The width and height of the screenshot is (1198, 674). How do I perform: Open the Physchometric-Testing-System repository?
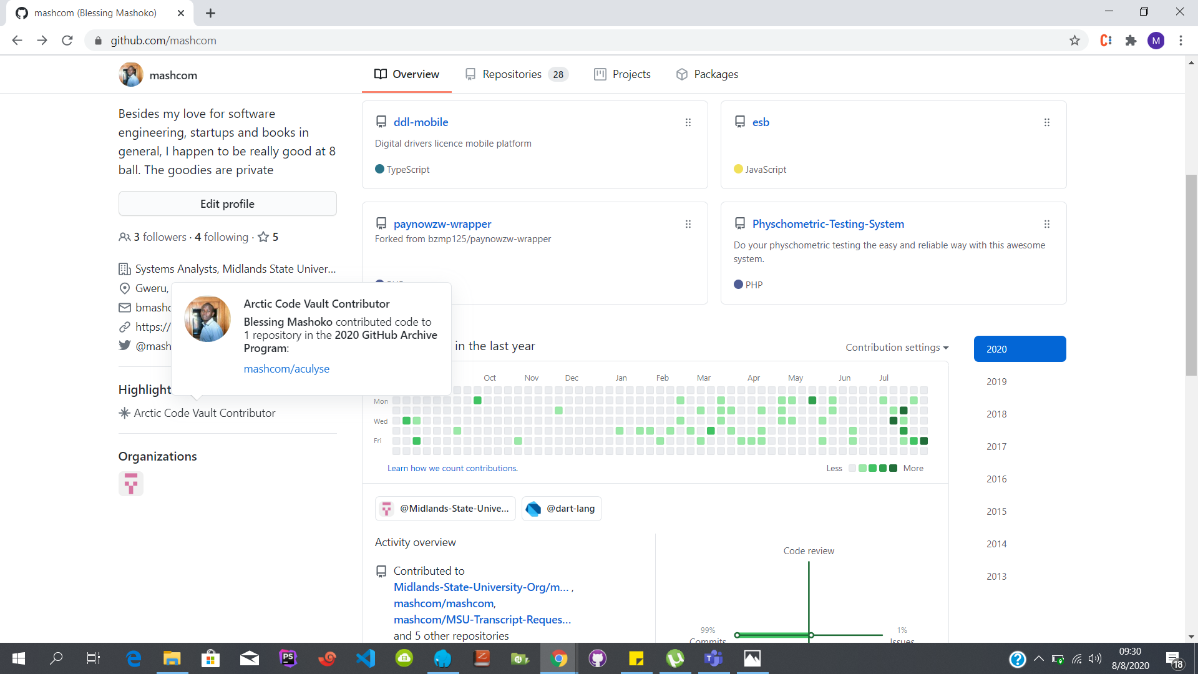coord(828,224)
